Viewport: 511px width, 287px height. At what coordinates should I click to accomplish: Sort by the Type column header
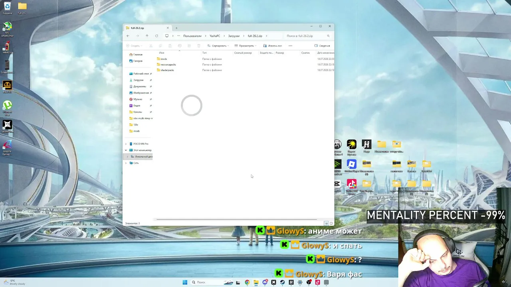tap(204, 53)
